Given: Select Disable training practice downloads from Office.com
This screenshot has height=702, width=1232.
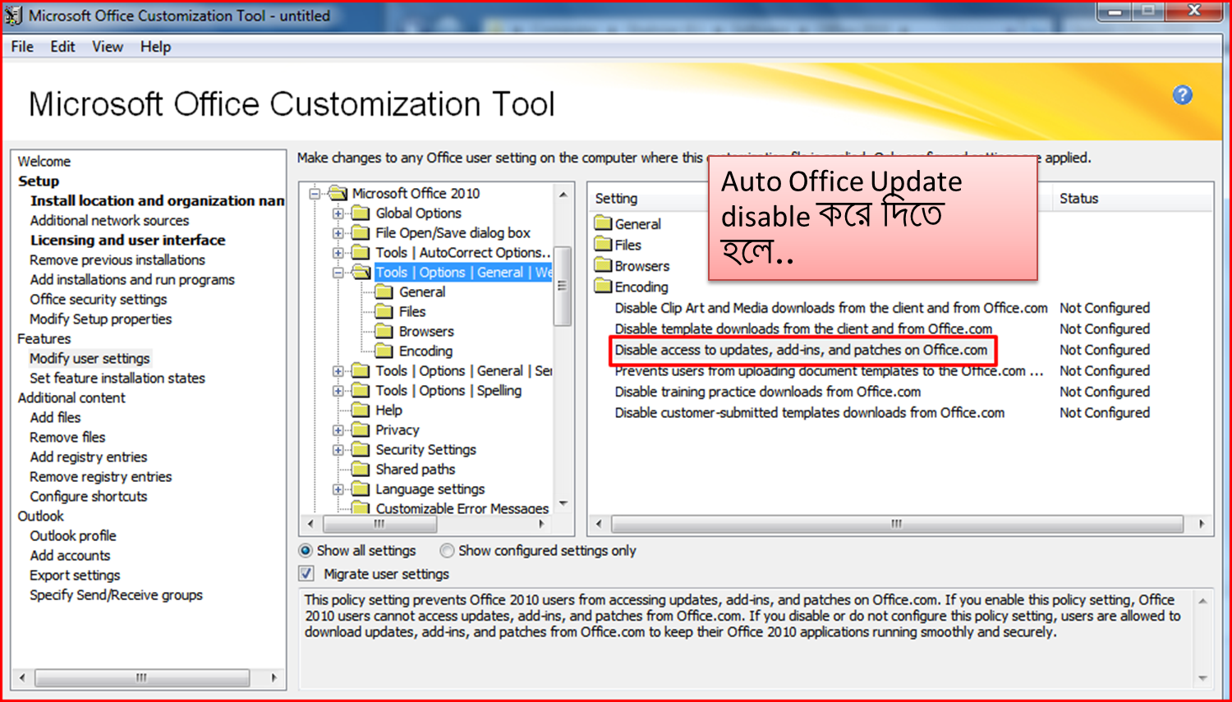Looking at the screenshot, I should coord(768,392).
